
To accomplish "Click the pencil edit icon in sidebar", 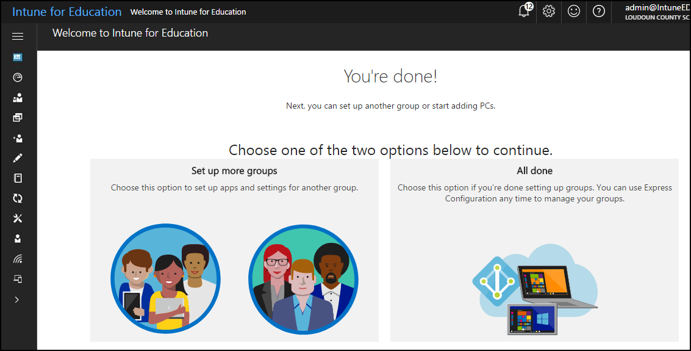I will (x=18, y=158).
